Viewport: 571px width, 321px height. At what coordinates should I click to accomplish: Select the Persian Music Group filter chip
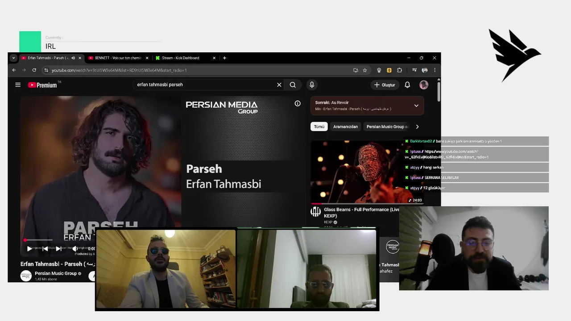pyautogui.click(x=386, y=127)
